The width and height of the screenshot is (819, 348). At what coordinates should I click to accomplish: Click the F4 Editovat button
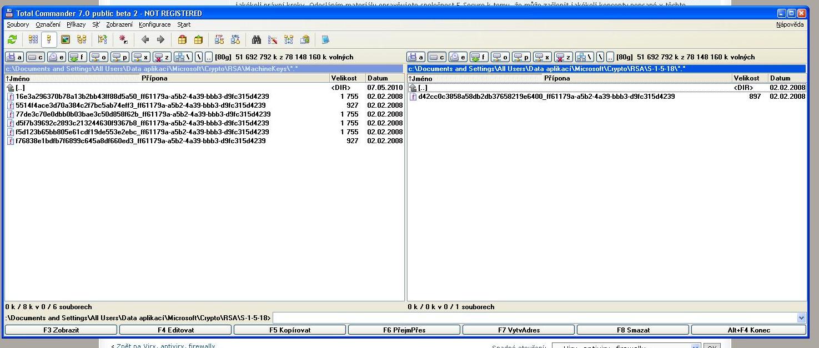click(x=175, y=330)
